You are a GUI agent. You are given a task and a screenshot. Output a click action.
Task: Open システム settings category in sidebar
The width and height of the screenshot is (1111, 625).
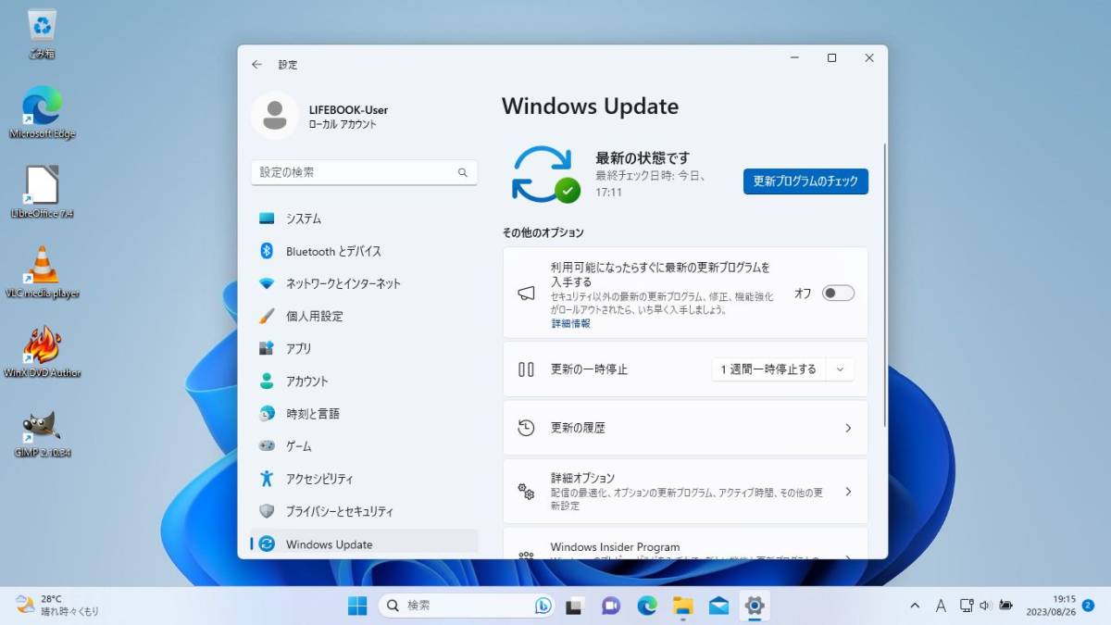click(x=364, y=219)
